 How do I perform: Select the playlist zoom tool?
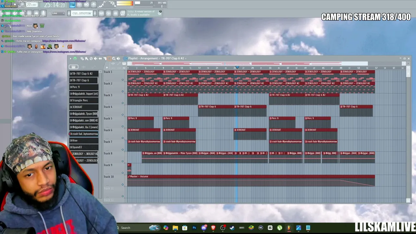click(x=114, y=58)
